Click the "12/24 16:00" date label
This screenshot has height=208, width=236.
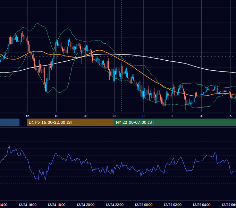coord(27,205)
